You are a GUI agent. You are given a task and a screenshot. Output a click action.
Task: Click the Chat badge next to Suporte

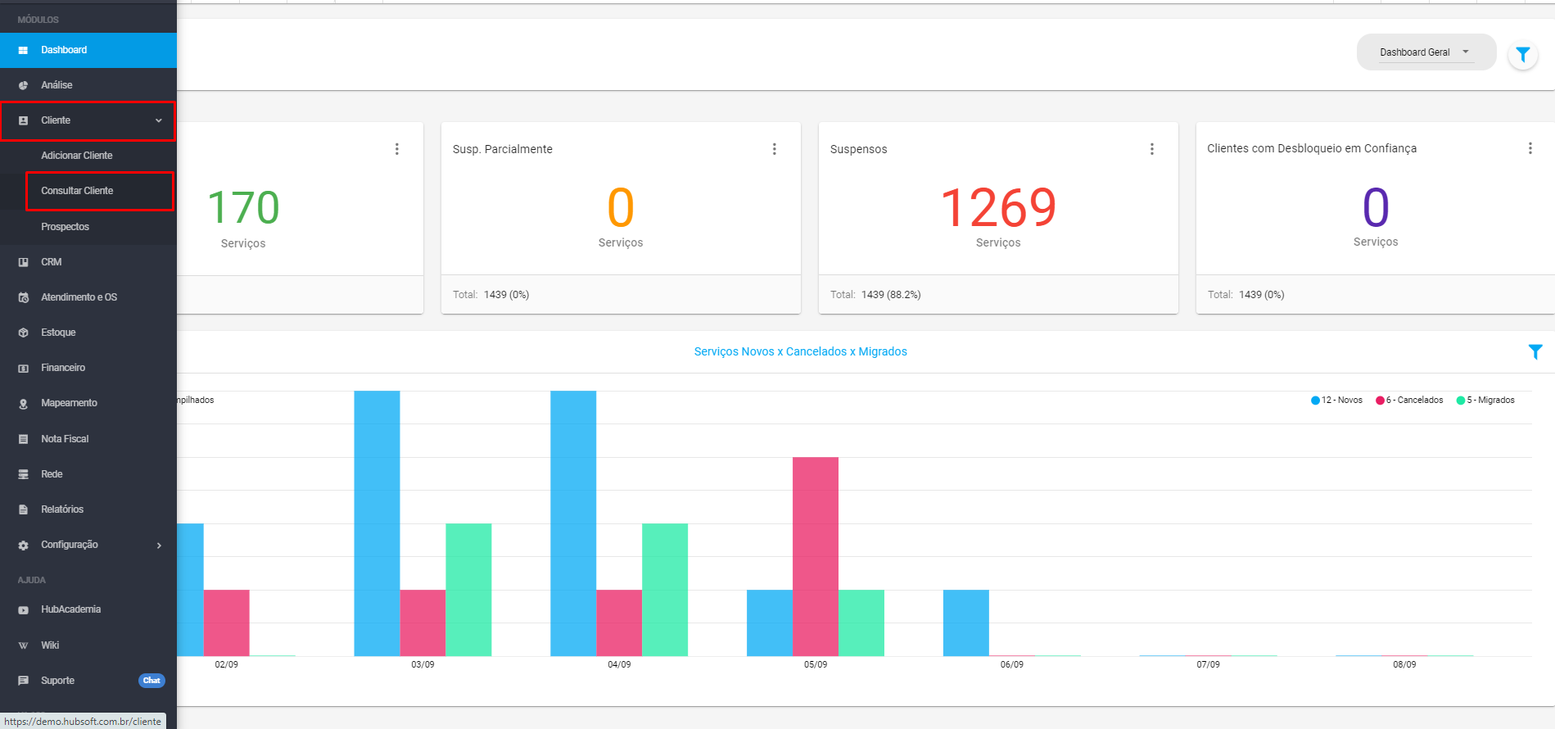pos(151,681)
